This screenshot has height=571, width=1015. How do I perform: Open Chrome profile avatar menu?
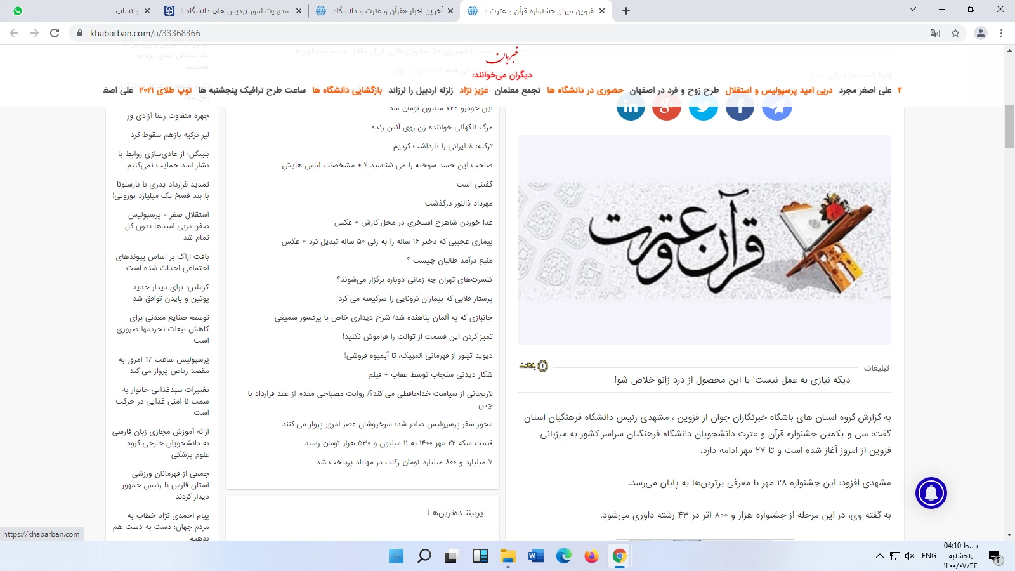pyautogui.click(x=980, y=33)
